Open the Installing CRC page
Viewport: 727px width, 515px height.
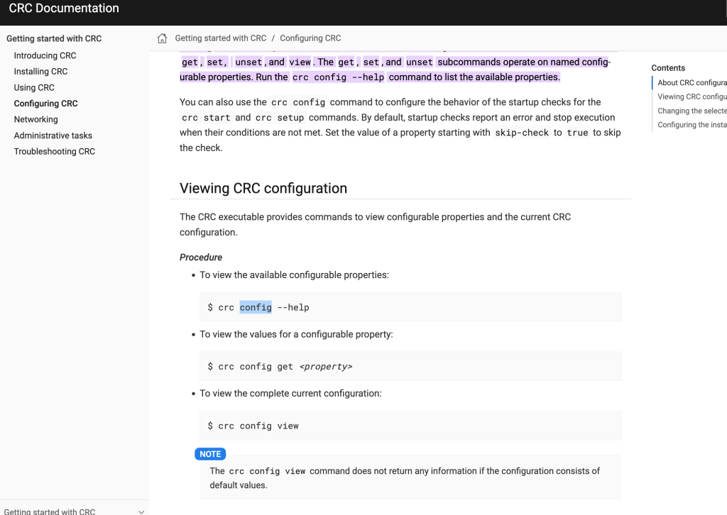coord(40,72)
